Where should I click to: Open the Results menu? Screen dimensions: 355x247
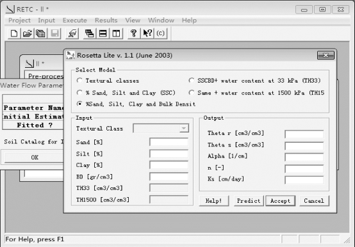(106, 20)
